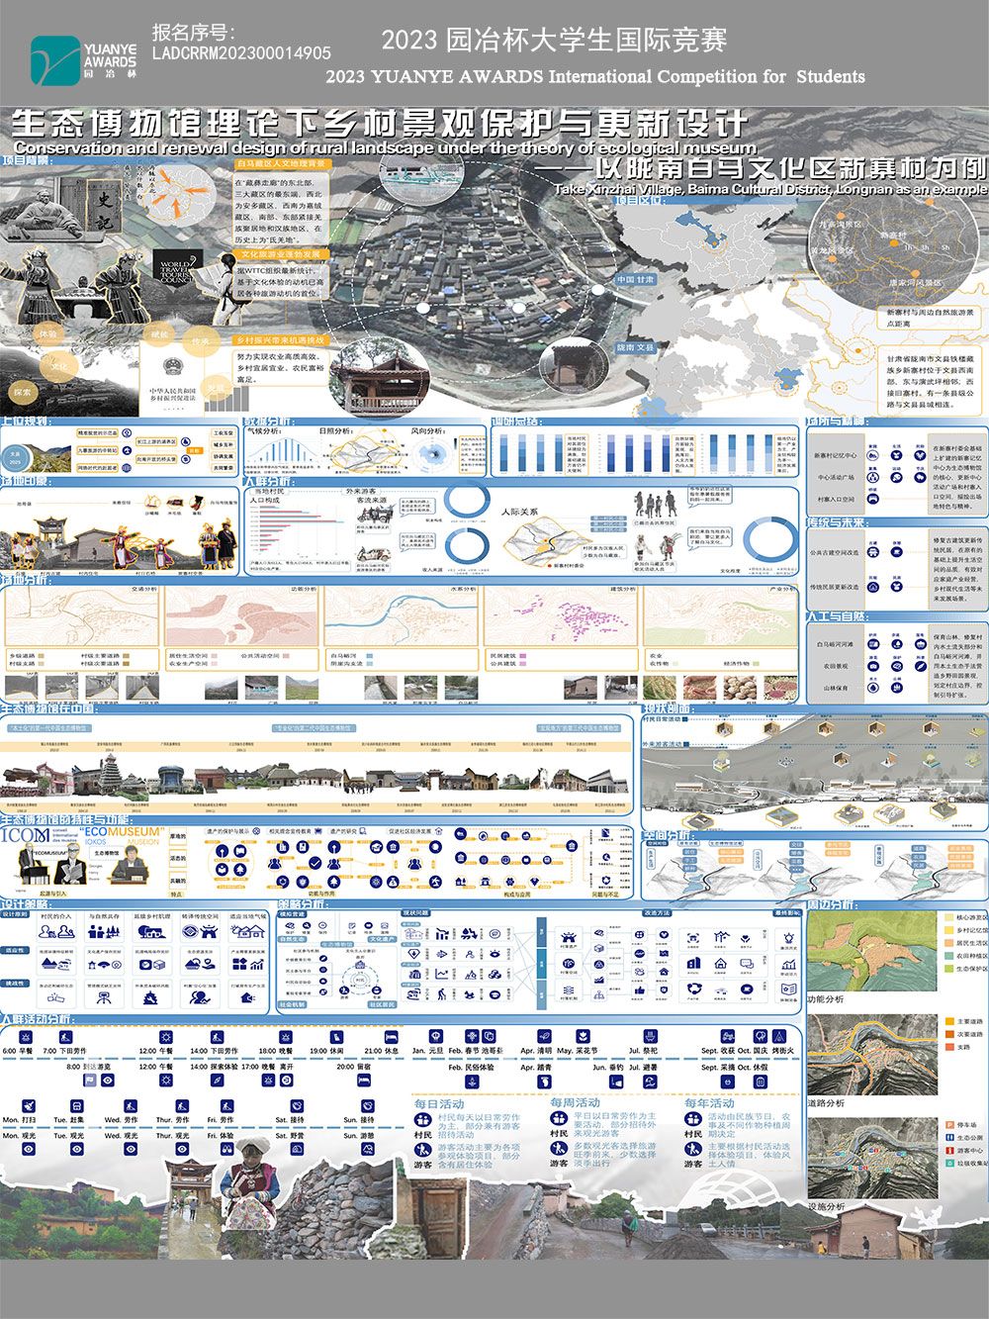Click the 生态保护区 legend swatch
The height and width of the screenshot is (1319, 989).
tap(947, 969)
